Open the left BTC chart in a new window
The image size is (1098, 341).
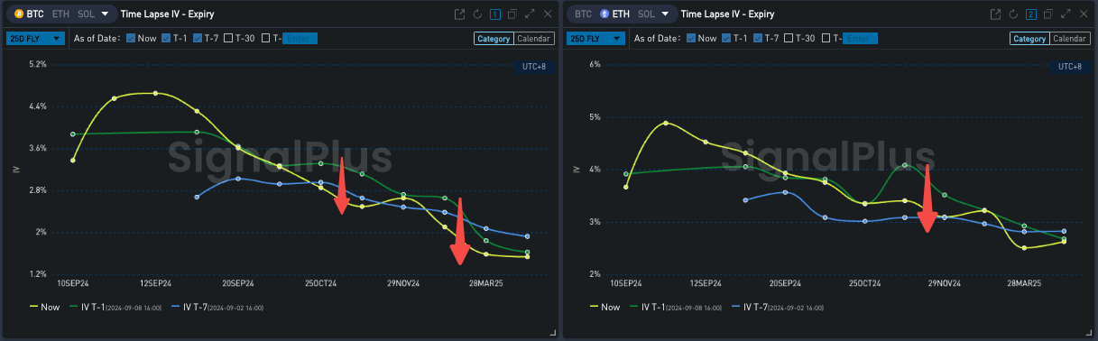[459, 14]
